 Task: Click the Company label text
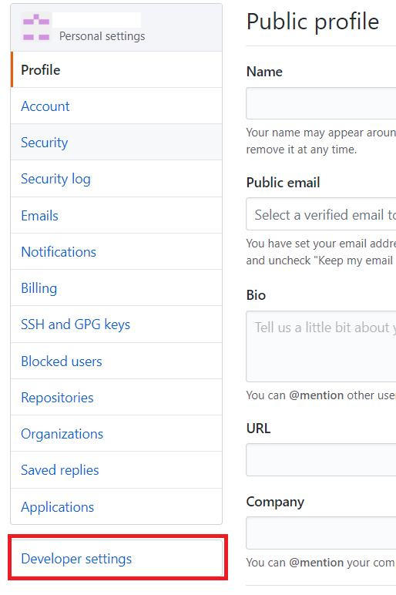tap(275, 502)
